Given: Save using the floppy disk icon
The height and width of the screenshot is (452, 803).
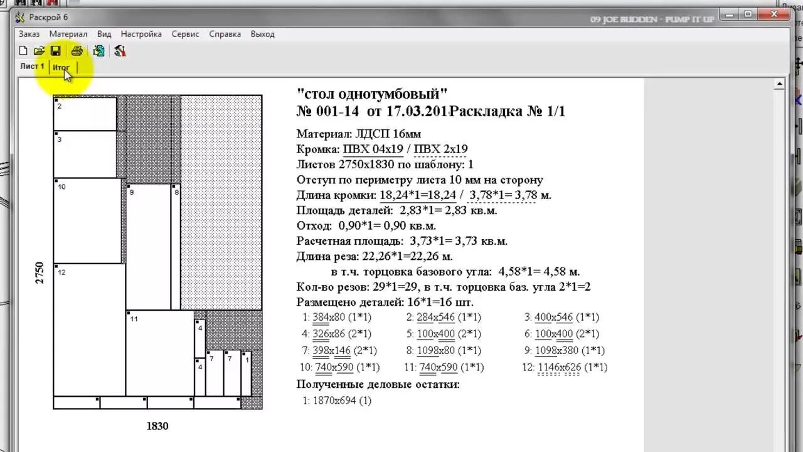Looking at the screenshot, I should point(55,51).
